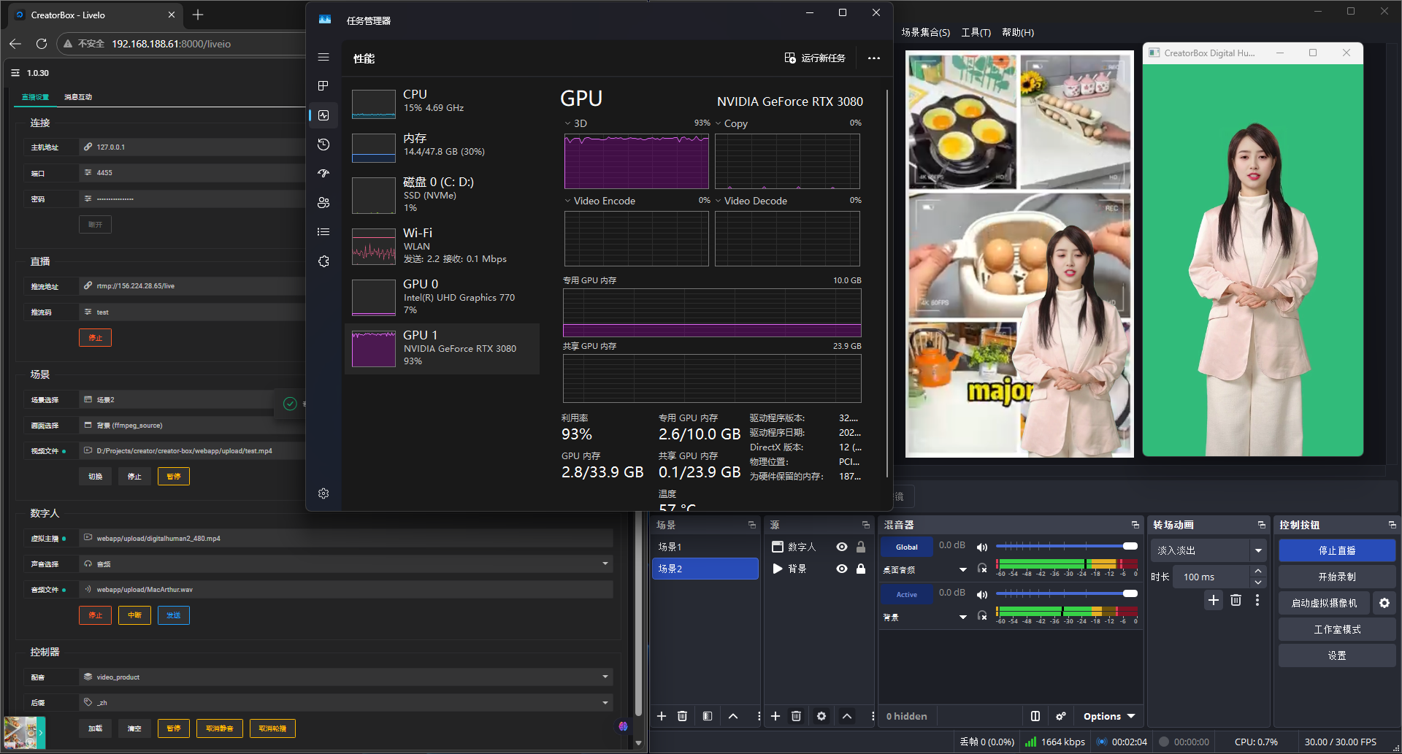Open the 工具(T) menu in OBS
The width and height of the screenshot is (1402, 754).
(976, 32)
